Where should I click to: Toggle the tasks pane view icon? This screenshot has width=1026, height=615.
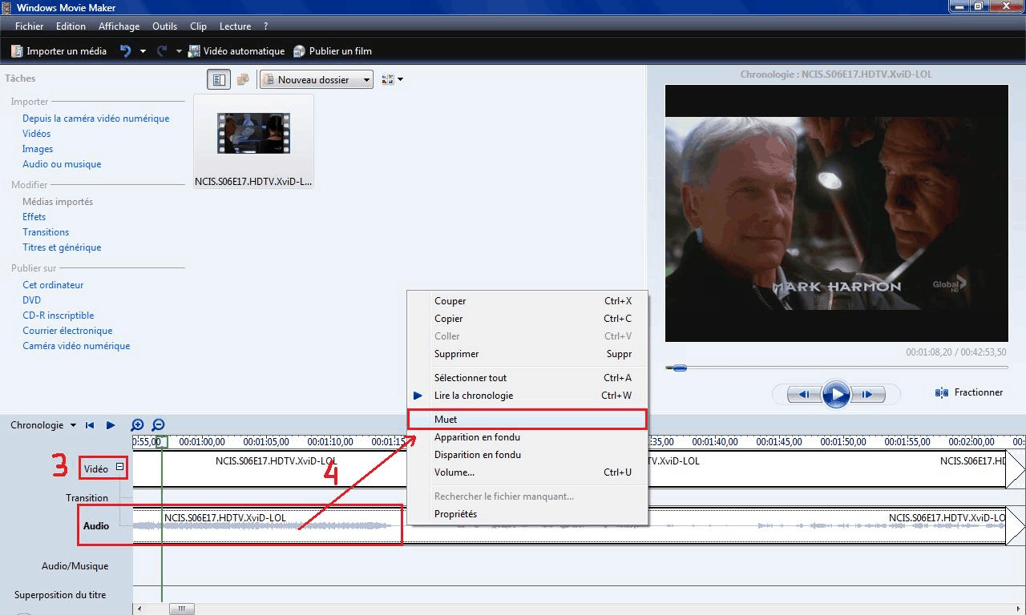point(218,79)
